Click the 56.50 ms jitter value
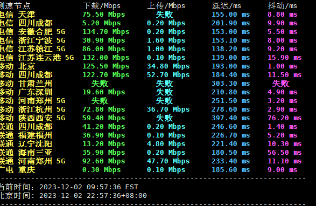316x206 pixels. 285,153
